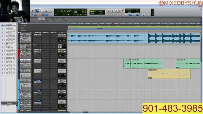The width and height of the screenshot is (203, 114).
Task: Click the INSERTS A-E column header
Action: point(38,32)
